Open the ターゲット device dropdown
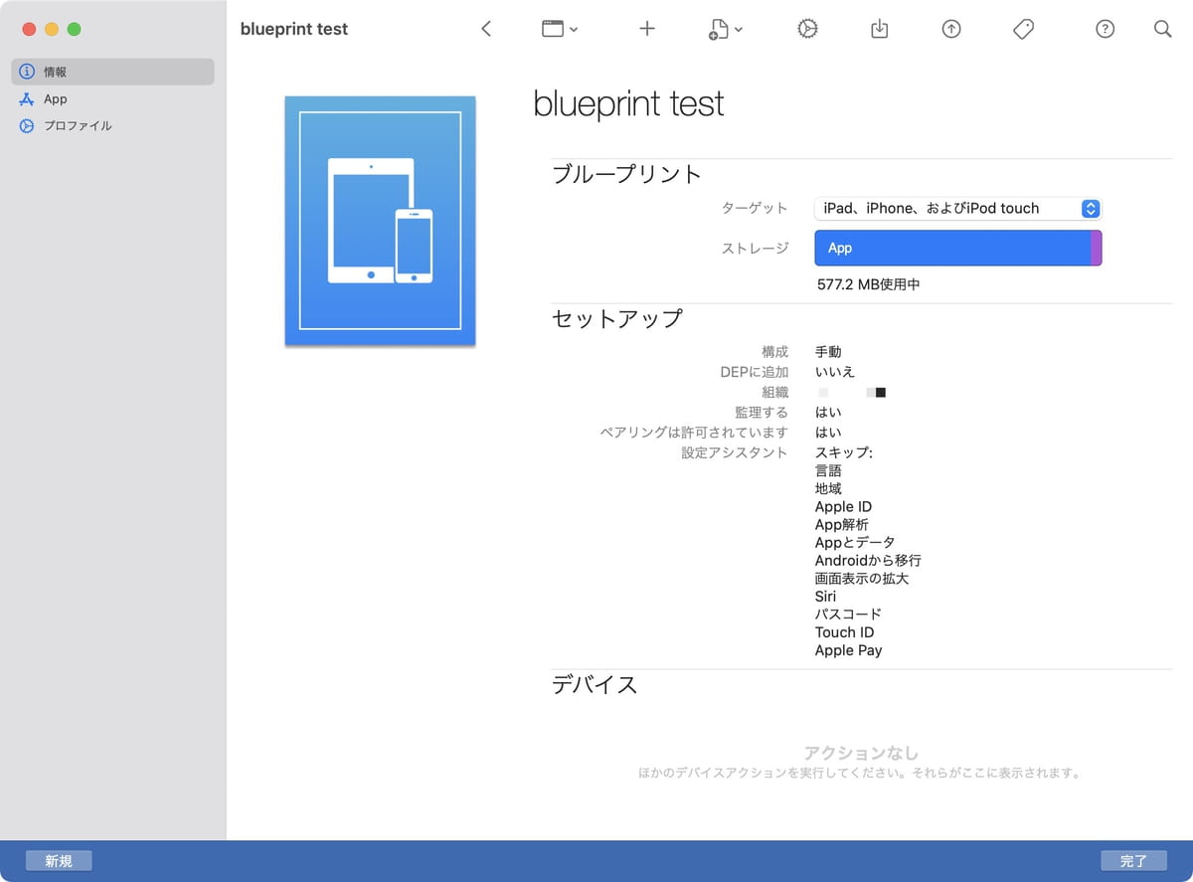1193x882 pixels. click(x=957, y=208)
